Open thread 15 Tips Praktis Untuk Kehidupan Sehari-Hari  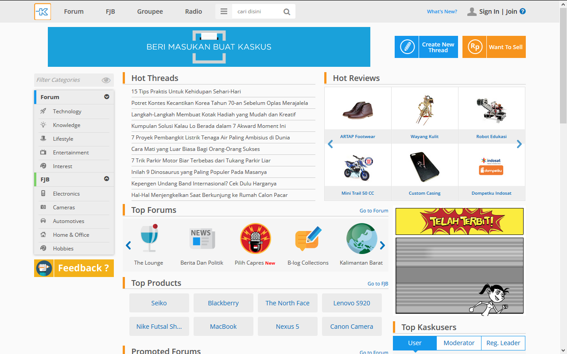pyautogui.click(x=186, y=92)
